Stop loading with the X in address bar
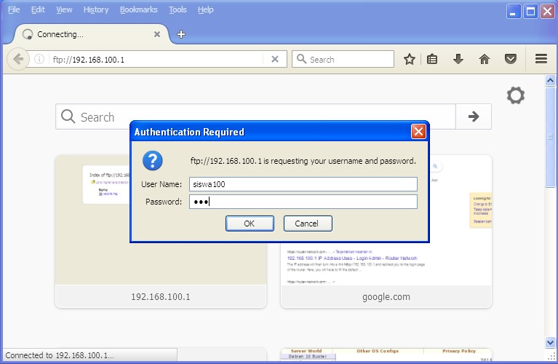 275,60
